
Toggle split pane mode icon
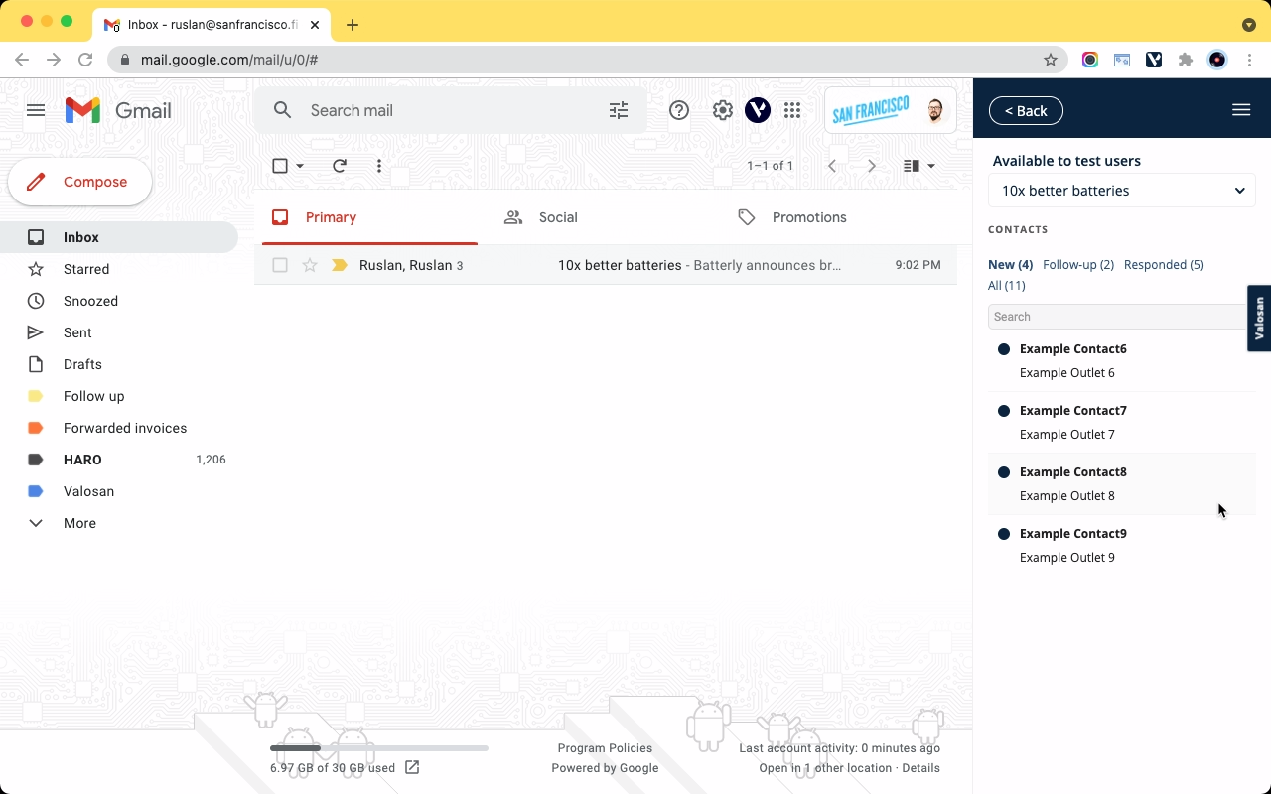pos(912,166)
